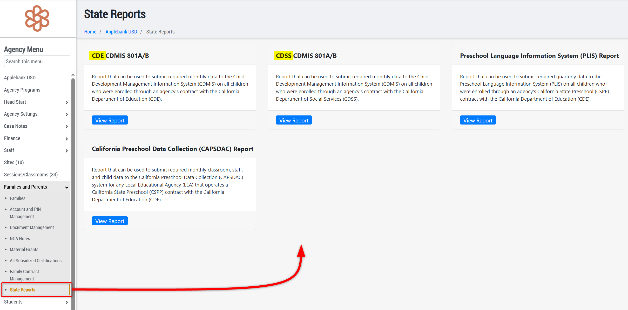
Task: View the CDSS CDMIS 801A/B report
Action: click(x=294, y=120)
